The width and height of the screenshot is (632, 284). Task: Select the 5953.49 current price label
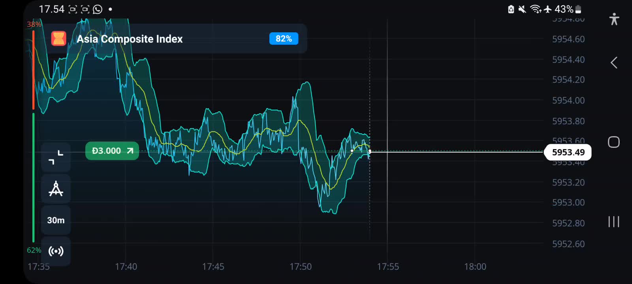point(568,152)
